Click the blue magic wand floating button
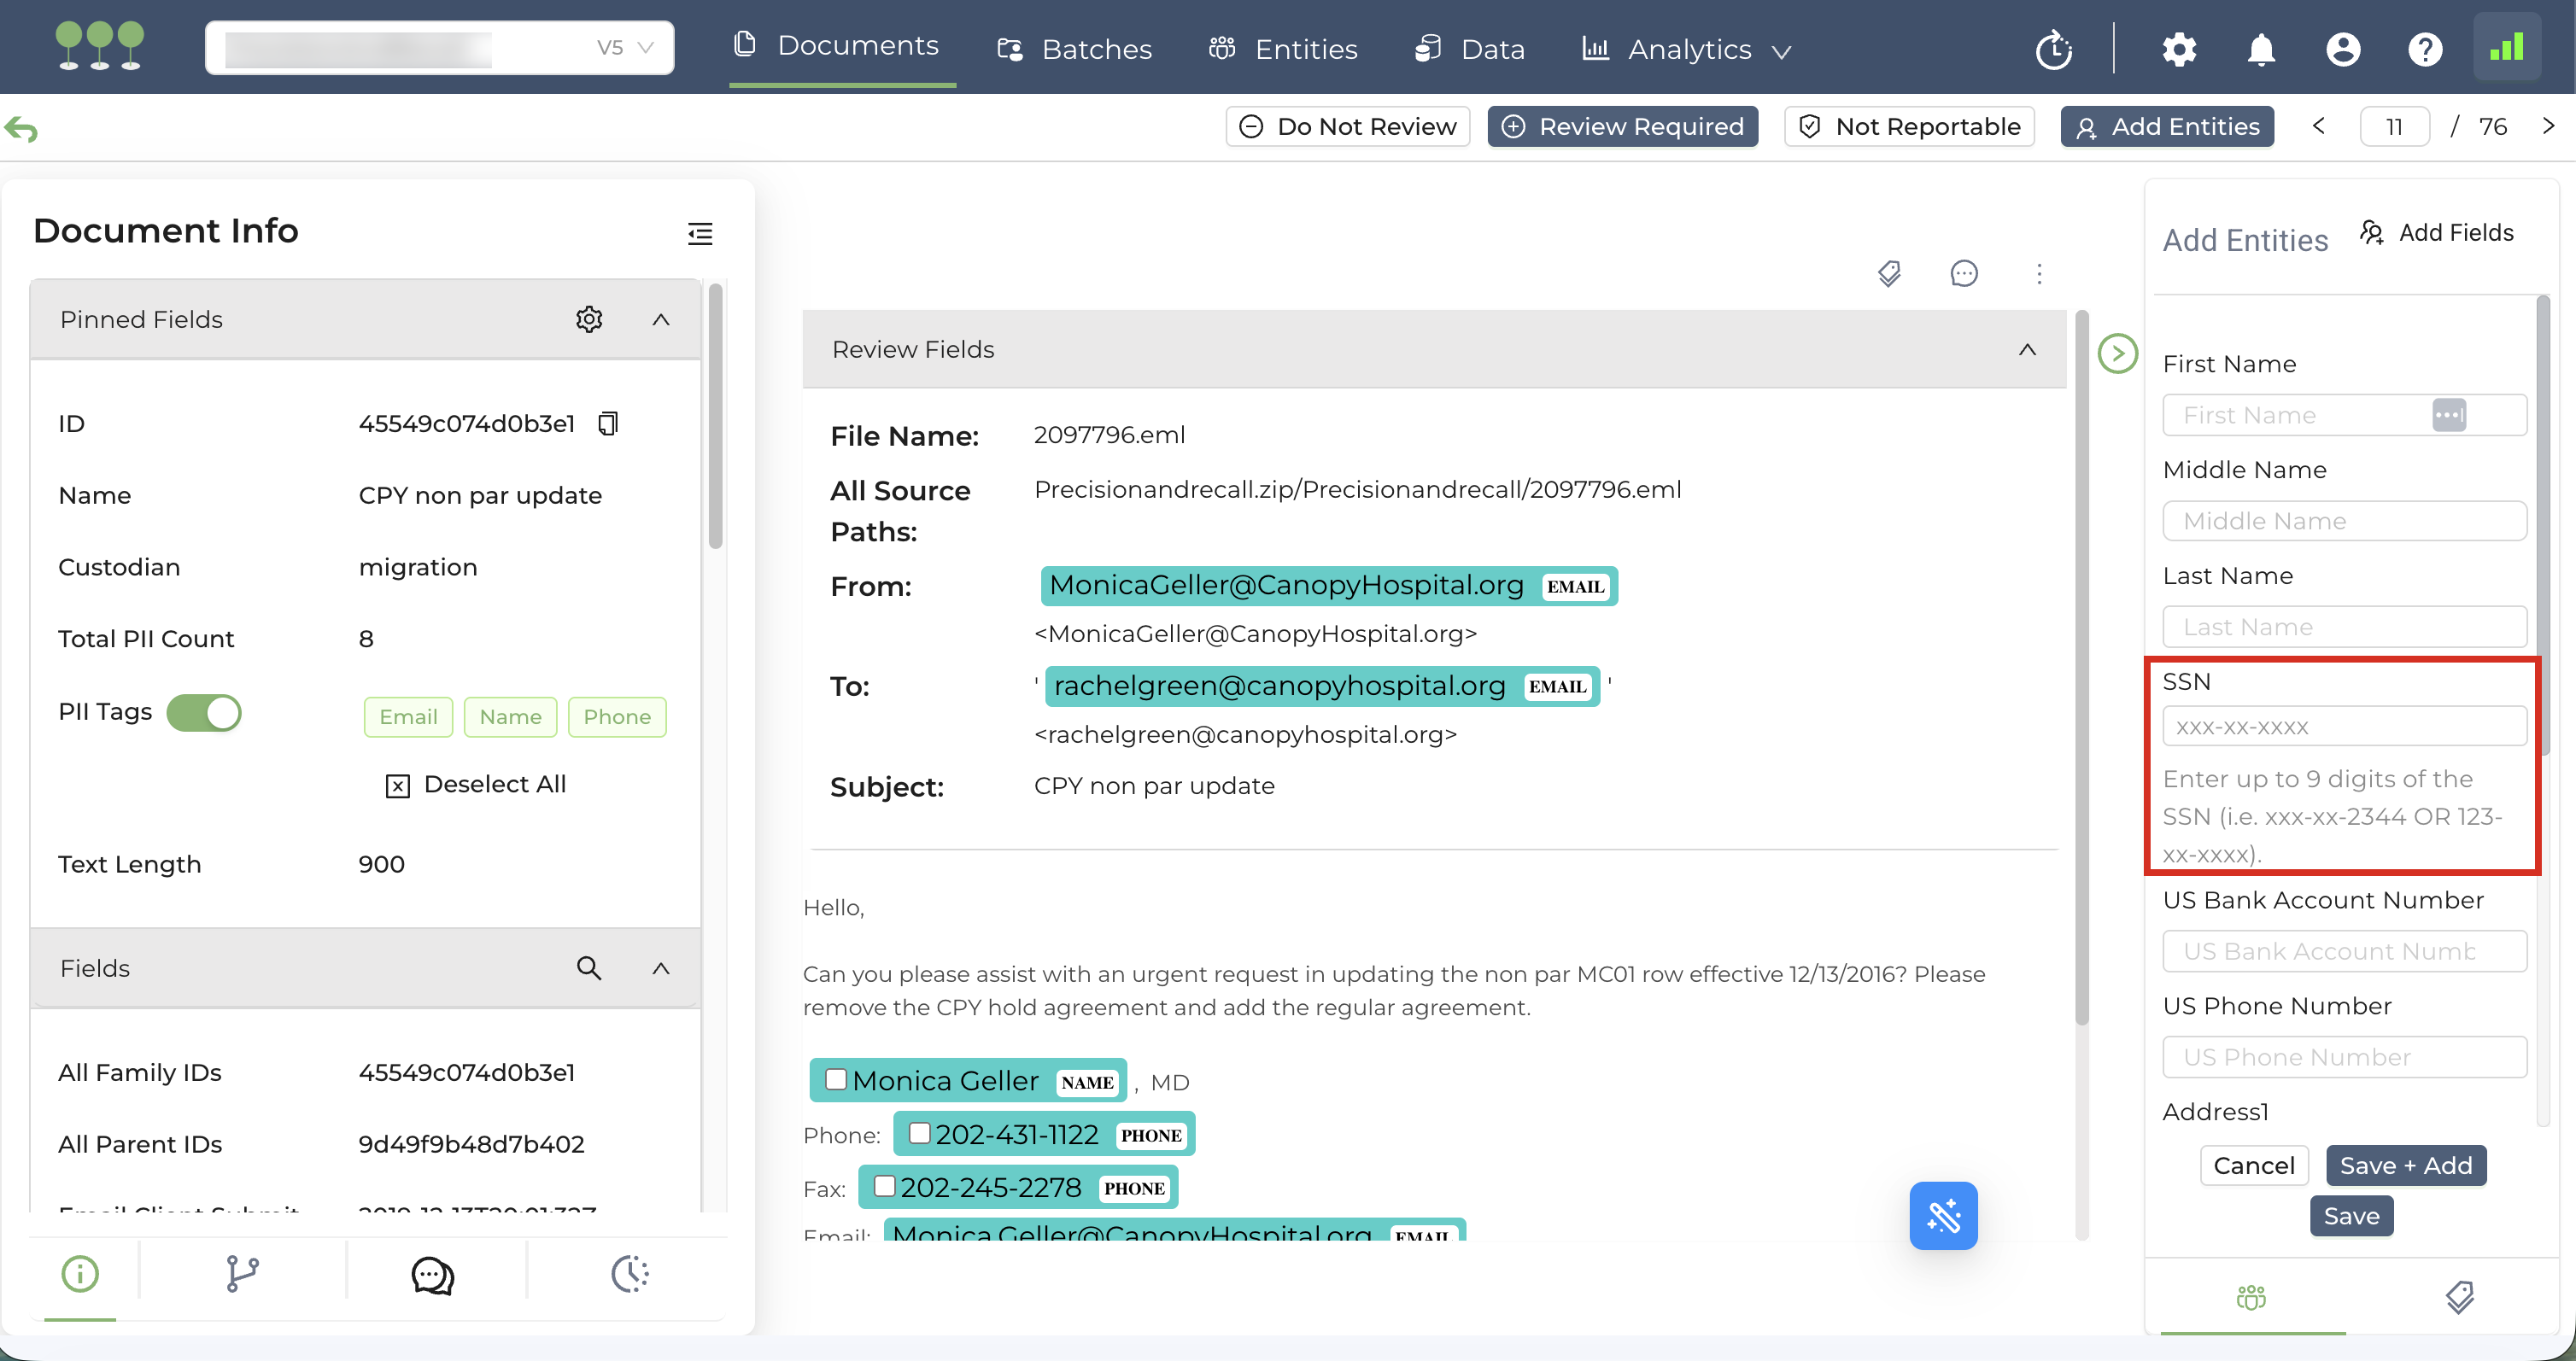Viewport: 2576px width, 1361px height. tap(1942, 1216)
